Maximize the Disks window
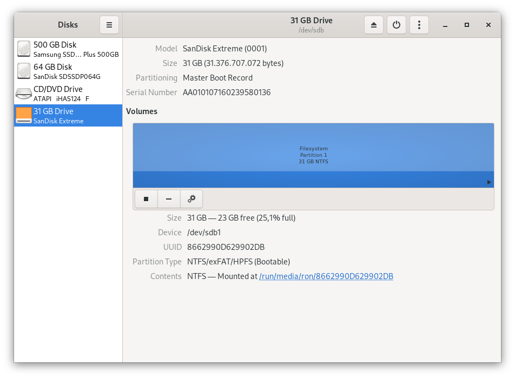The image size is (515, 378). pos(466,25)
